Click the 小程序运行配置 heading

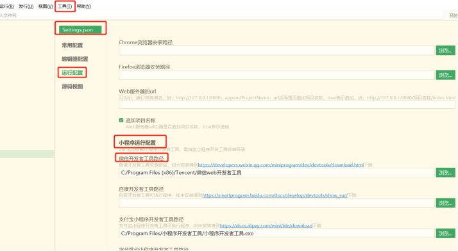[137, 143]
